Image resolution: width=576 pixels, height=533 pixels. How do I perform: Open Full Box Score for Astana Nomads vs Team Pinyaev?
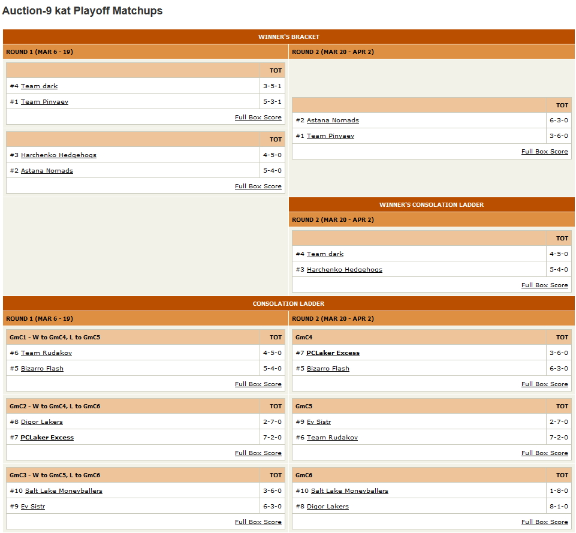point(545,151)
